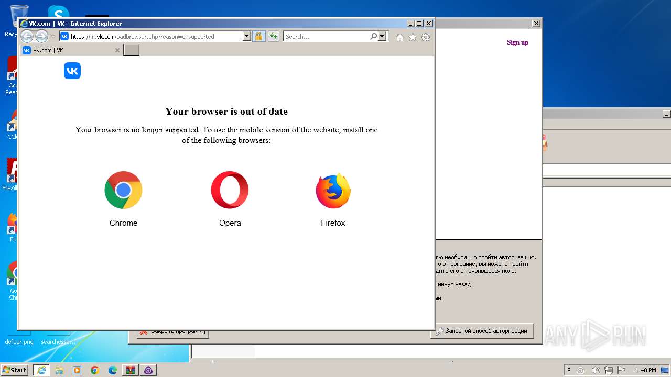Viewport: 671px width, 377px height.
Task: Go back with Internet Explorer back arrow
Action: pyautogui.click(x=27, y=36)
